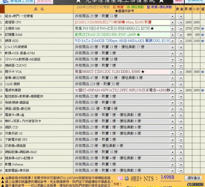This screenshot has height=187, width=205.
Task: Click the picture icon in the 電源供應器 row
Action: coord(203,90)
